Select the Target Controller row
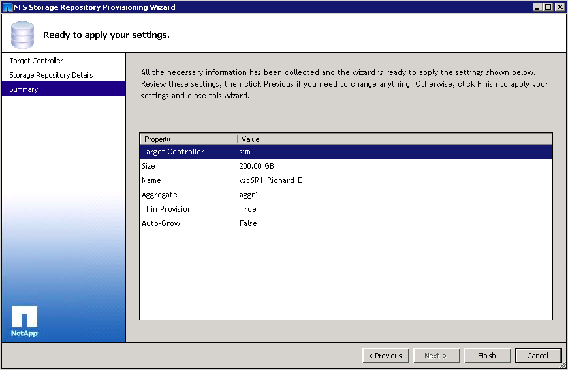 click(x=345, y=152)
